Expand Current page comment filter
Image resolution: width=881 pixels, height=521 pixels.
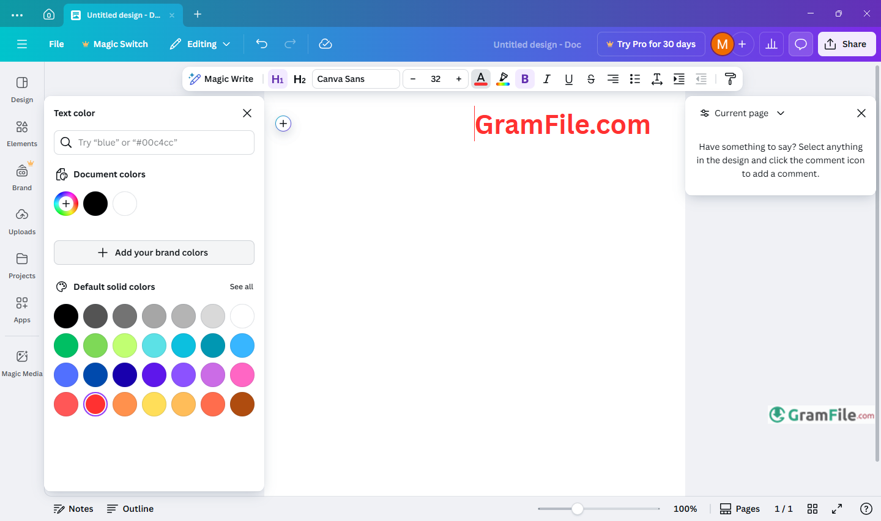pos(742,113)
